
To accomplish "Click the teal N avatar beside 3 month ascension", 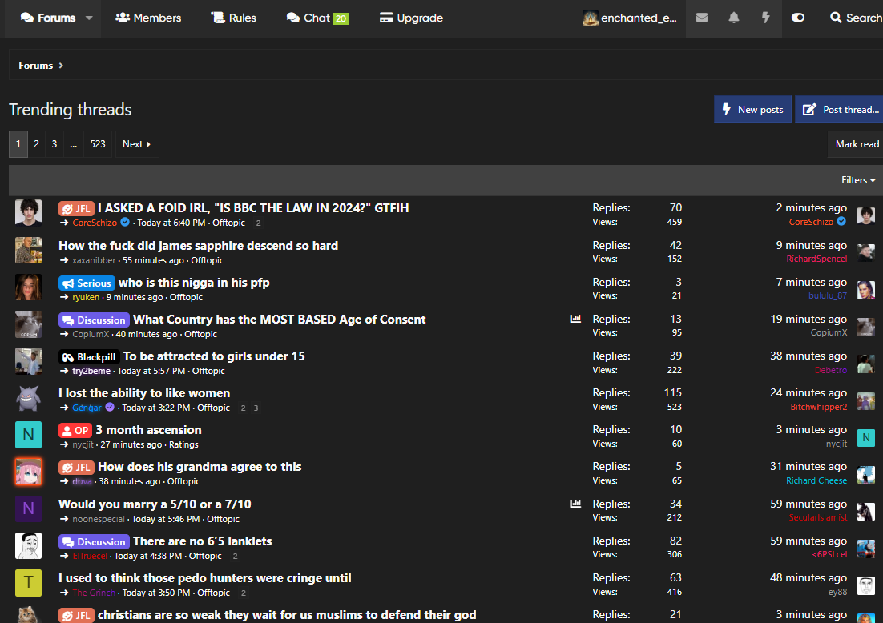I will (x=28, y=435).
